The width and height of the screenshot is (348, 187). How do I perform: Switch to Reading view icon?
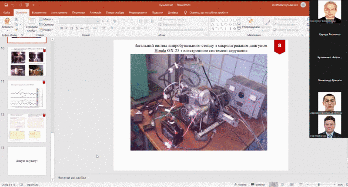(291, 184)
